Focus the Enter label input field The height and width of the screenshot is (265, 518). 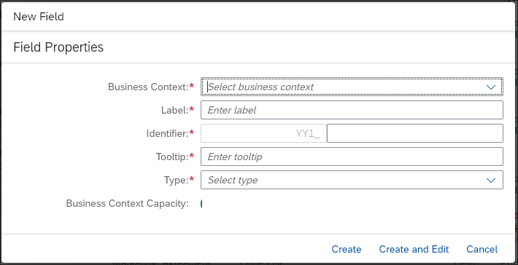[x=352, y=110]
